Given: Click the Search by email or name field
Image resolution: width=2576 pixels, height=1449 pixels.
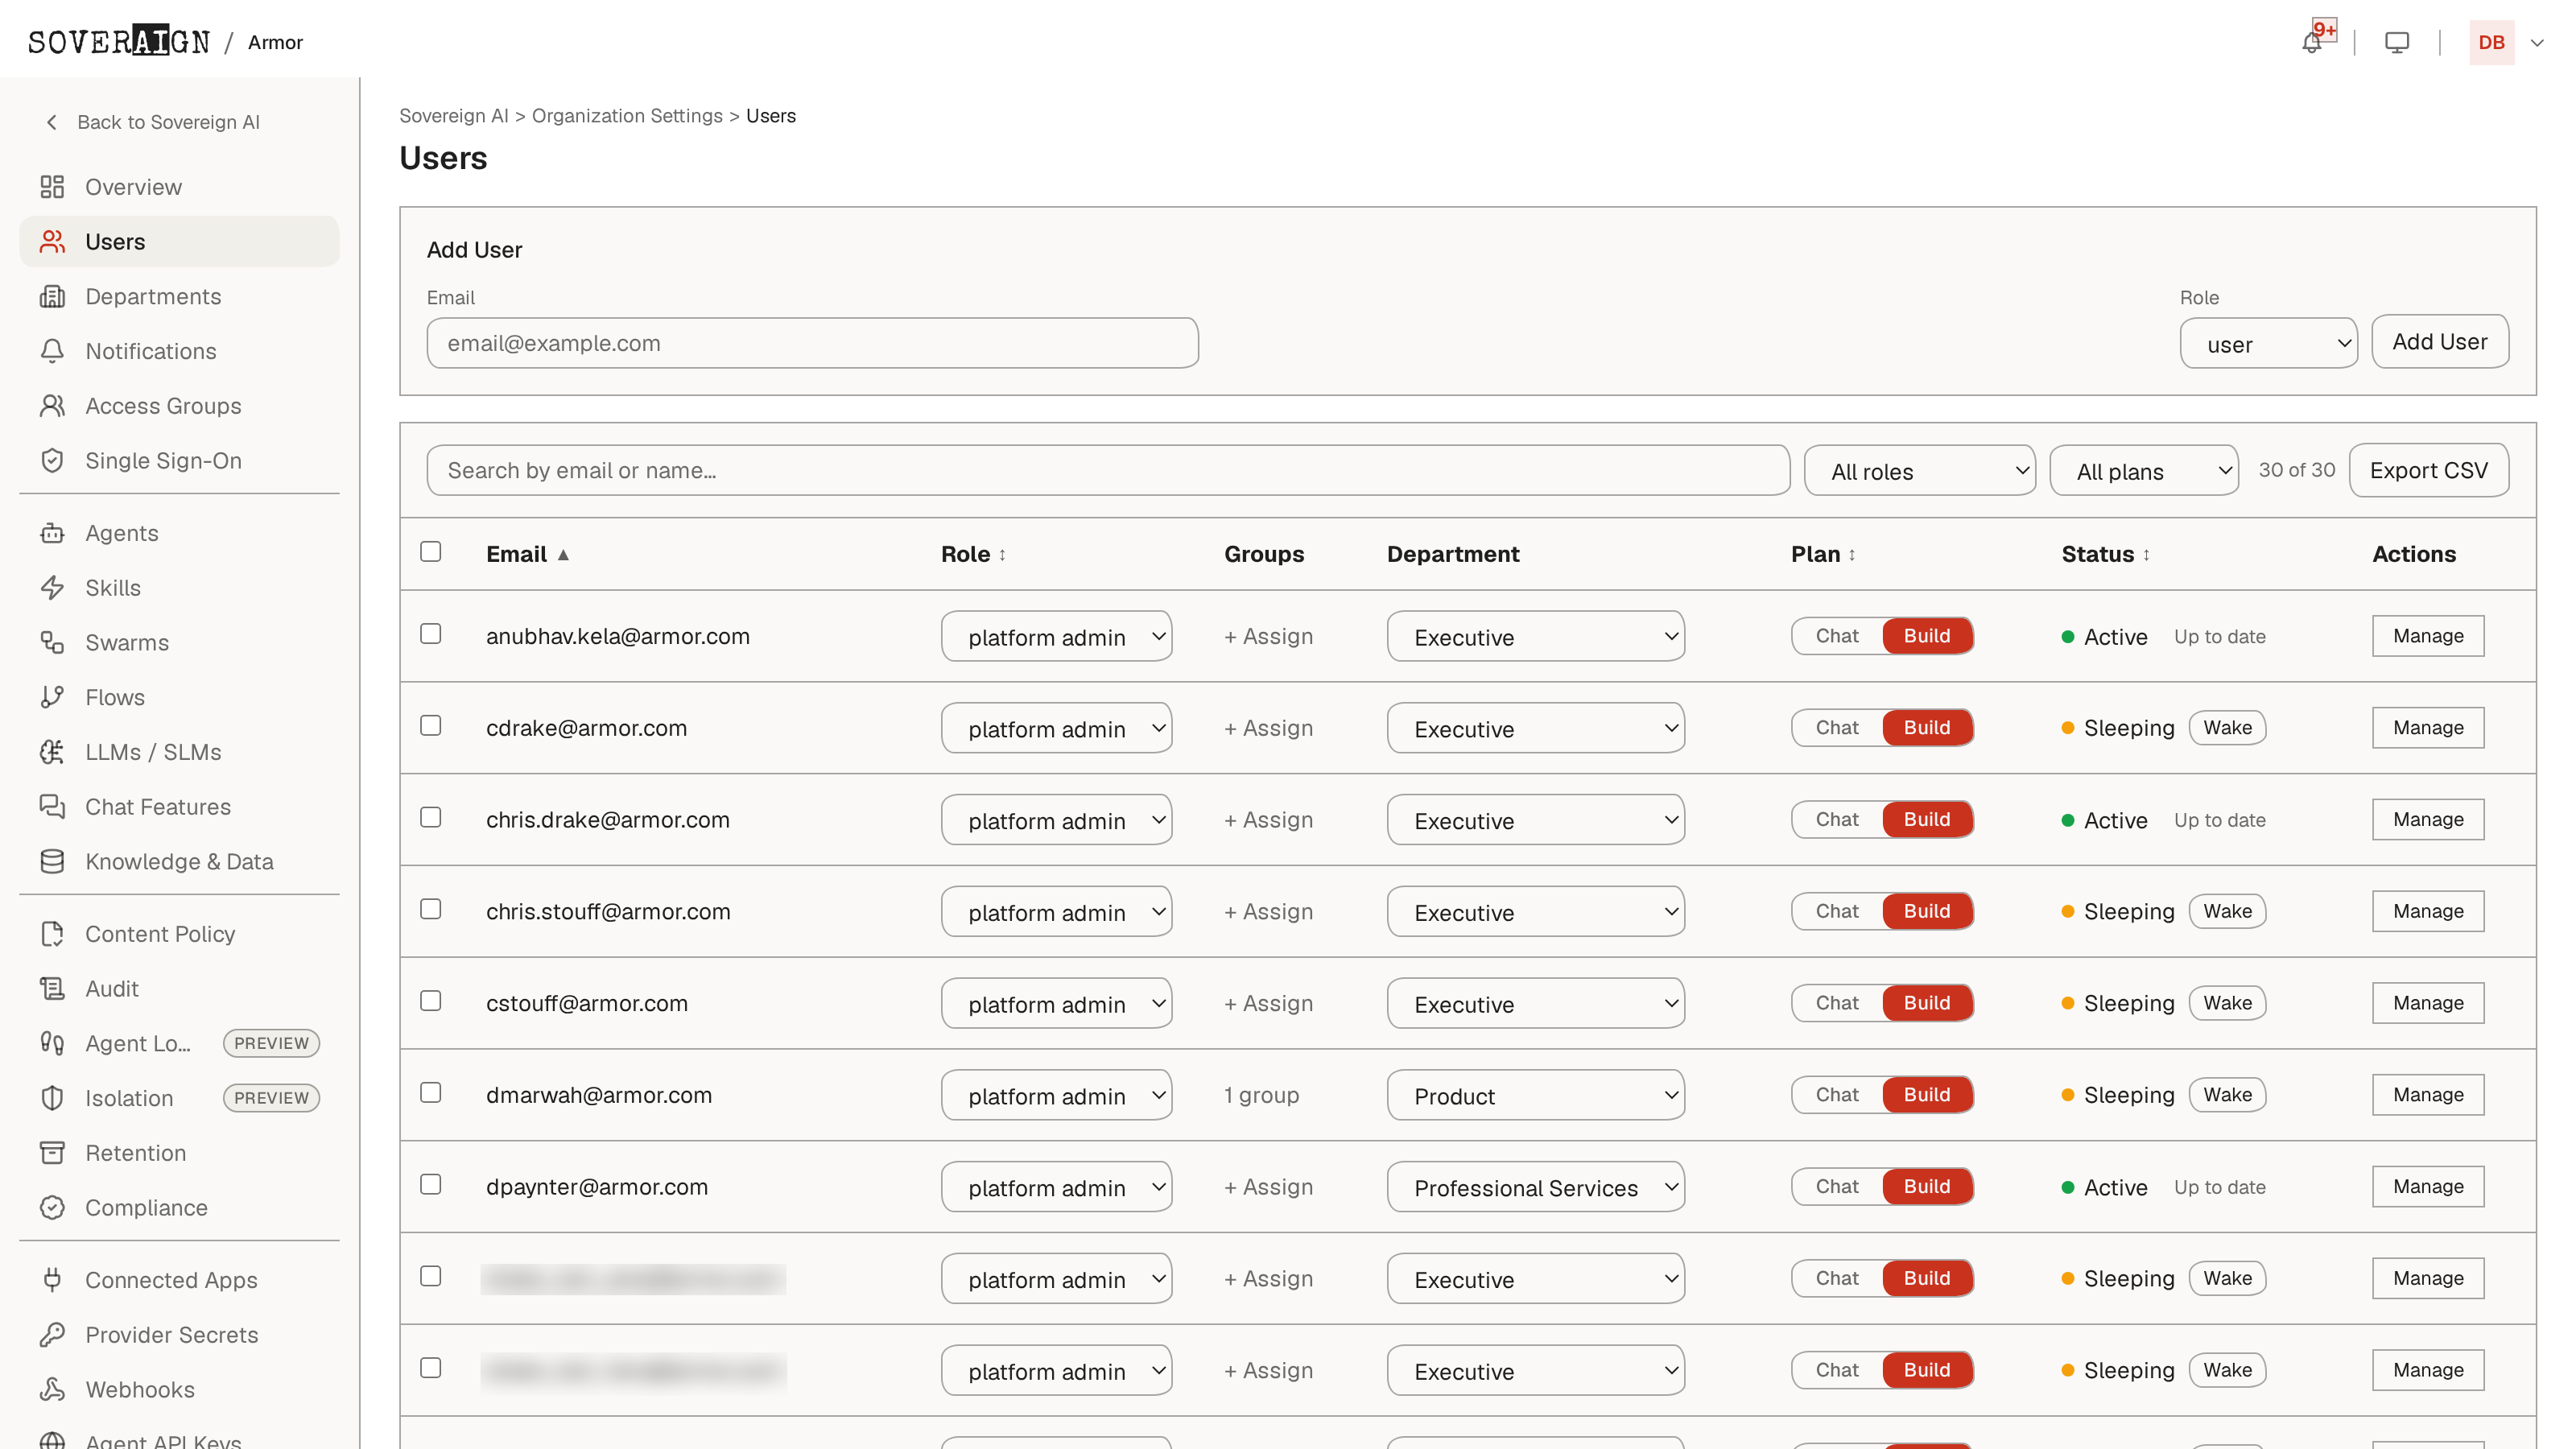Looking at the screenshot, I should point(1108,470).
